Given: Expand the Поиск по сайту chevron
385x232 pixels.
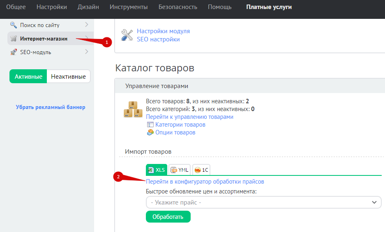Looking at the screenshot, I should [x=87, y=25].
